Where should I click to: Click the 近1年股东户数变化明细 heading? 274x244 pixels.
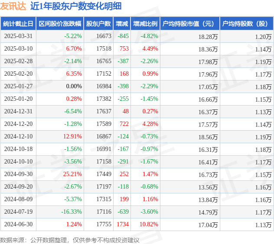click(x=76, y=6)
